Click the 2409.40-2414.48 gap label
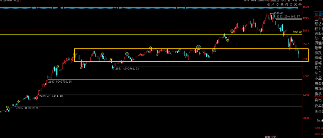This screenshot has height=138, width=323. coord(51,96)
